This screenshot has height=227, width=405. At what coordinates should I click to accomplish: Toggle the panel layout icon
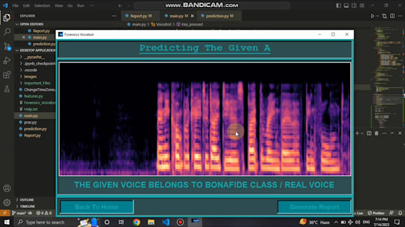tap(346, 5)
